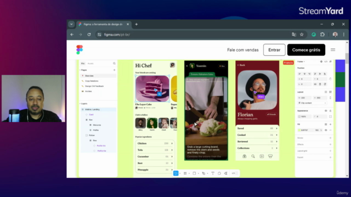Select the Frame tool in Figma toolbar
The height and width of the screenshot is (197, 351).
pos(185,173)
